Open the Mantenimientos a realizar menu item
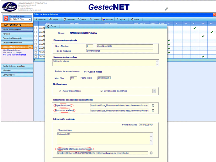The width and height of the screenshot is (216, 162). point(17,66)
